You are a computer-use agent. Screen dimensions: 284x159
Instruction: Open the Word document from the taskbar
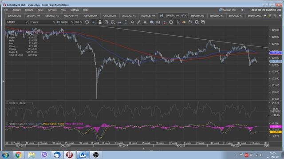coord(83,155)
